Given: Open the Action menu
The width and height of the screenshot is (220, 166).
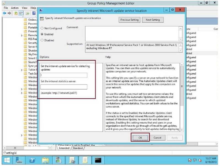Looking at the screenshot, I should [15, 8].
